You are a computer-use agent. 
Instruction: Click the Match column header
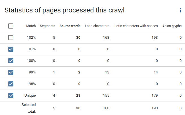coord(31,26)
